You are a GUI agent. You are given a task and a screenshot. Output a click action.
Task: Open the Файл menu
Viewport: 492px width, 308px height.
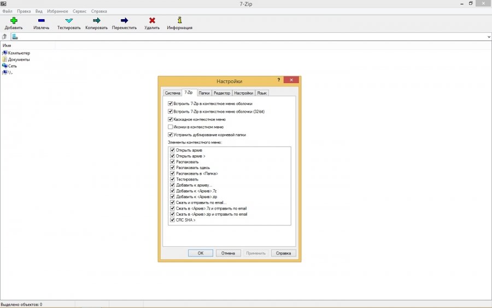coord(7,11)
